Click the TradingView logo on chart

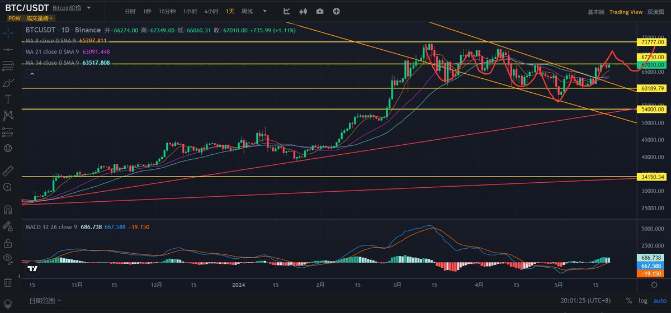[32, 268]
